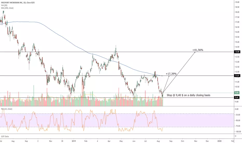The height and width of the screenshot is (143, 242).
Task: Click the 12.50 price axis value
Action: tap(237, 67)
